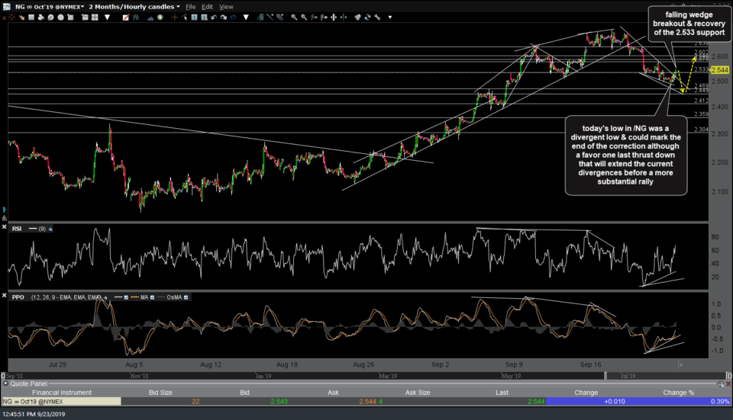Close the RSI indicator panel
733x420 pixels.
[6, 228]
